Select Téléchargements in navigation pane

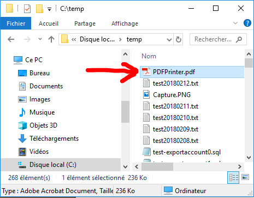coord(54,139)
